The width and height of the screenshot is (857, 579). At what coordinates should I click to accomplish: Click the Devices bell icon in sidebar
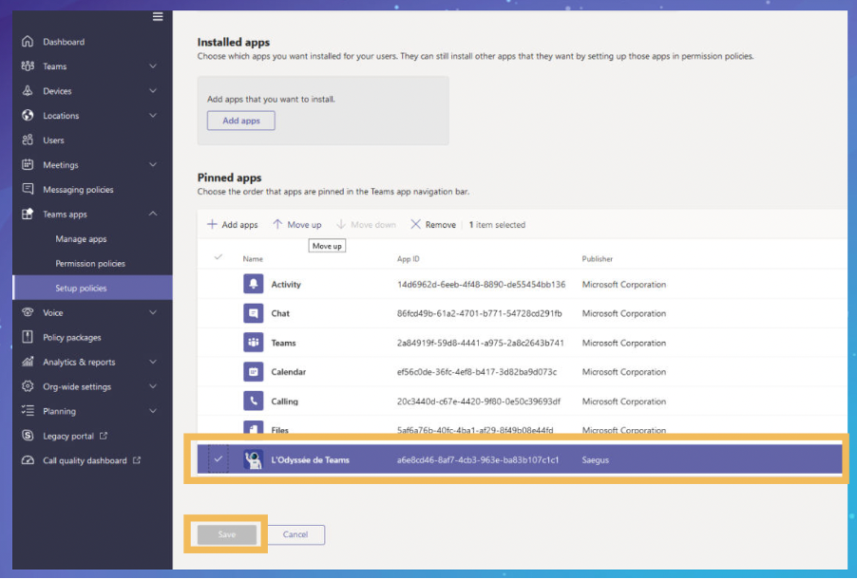pos(28,91)
